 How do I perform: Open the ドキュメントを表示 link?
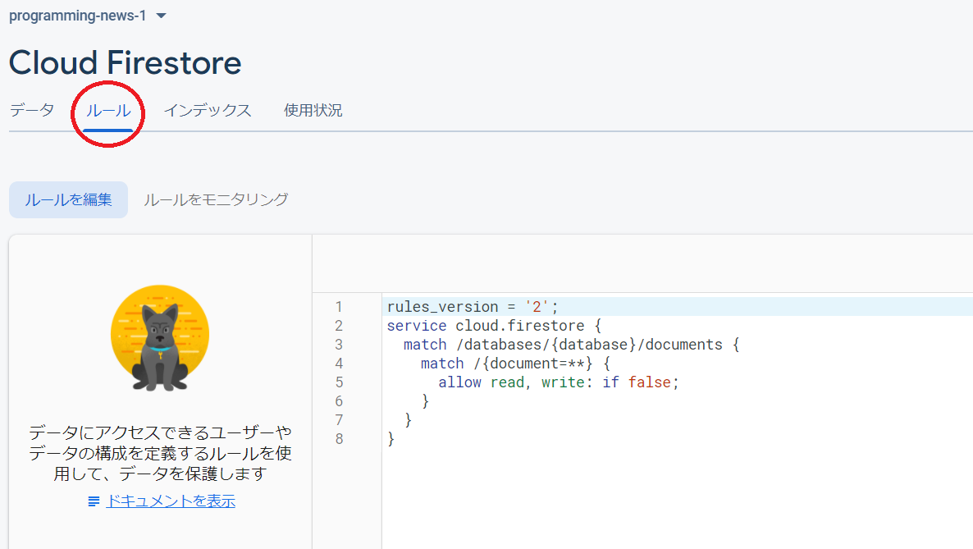point(171,501)
